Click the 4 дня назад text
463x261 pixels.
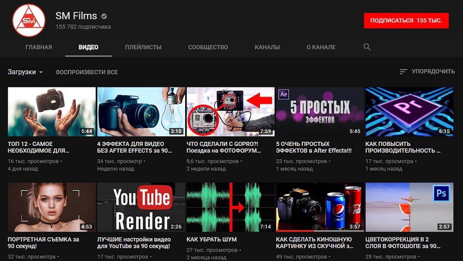tap(23, 169)
